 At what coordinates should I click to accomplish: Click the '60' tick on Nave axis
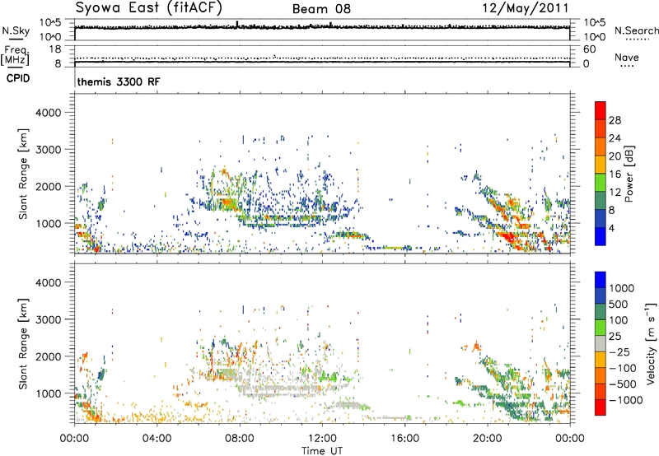[x=589, y=49]
